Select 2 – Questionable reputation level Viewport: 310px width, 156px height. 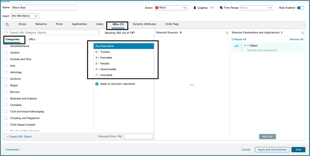[x=124, y=69]
